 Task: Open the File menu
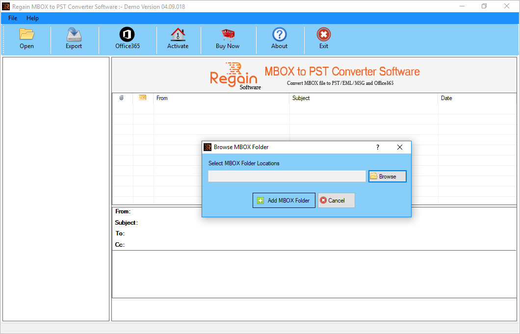pyautogui.click(x=12, y=18)
